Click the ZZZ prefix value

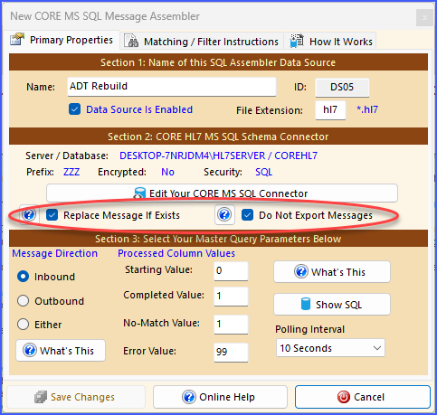coord(71,172)
